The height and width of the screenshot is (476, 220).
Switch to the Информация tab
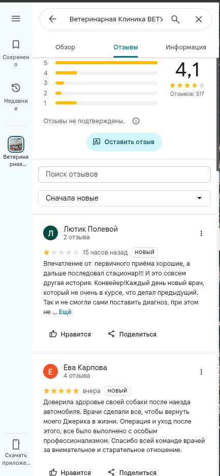pos(186,47)
